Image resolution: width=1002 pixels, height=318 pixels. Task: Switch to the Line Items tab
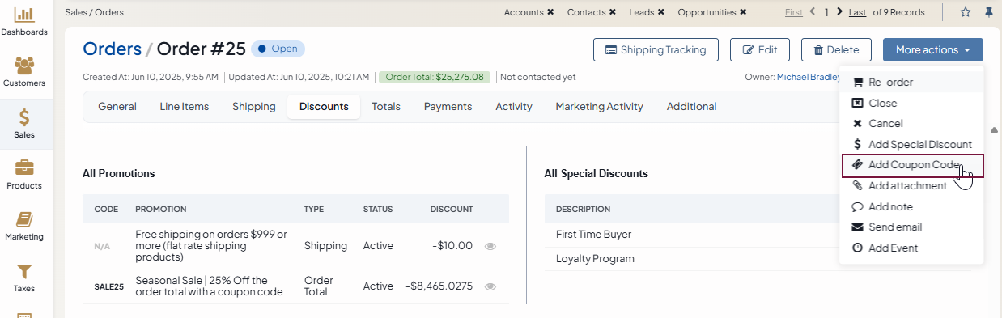[185, 107]
